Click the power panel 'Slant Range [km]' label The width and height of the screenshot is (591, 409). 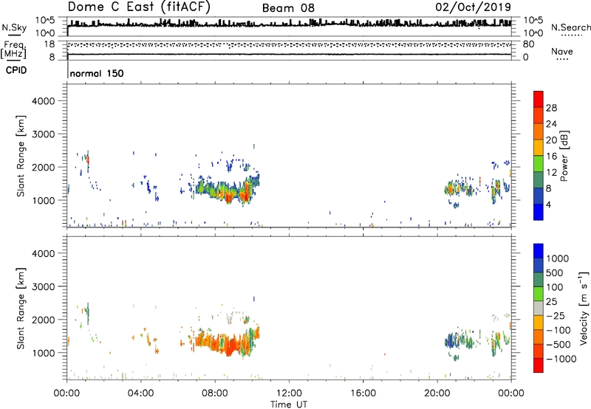(21, 156)
